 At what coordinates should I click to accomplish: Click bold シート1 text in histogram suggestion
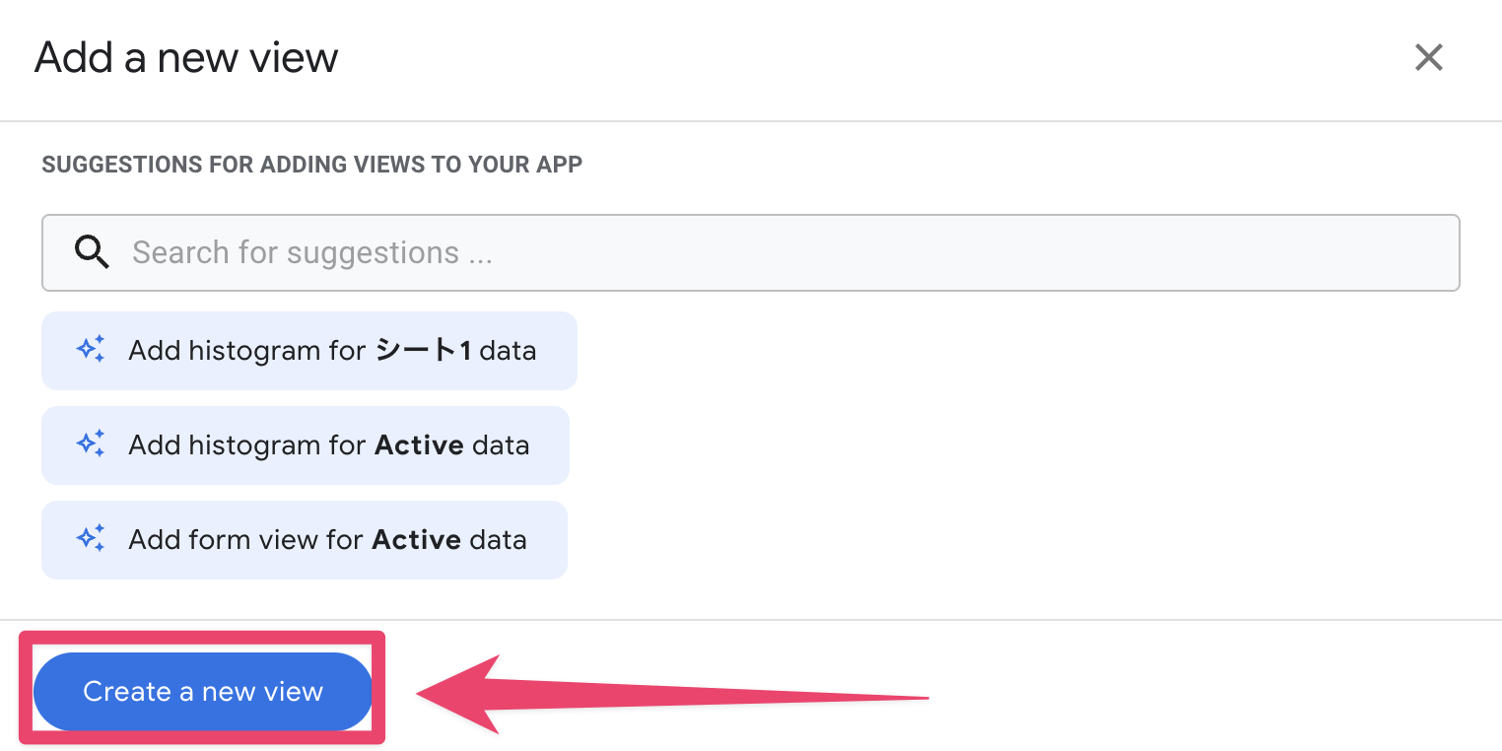click(423, 351)
